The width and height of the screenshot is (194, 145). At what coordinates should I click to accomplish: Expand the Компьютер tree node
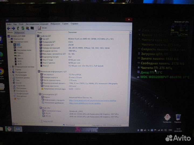pyautogui.click(x=9, y=39)
